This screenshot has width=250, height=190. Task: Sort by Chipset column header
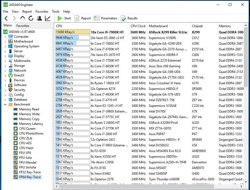pos(203,26)
